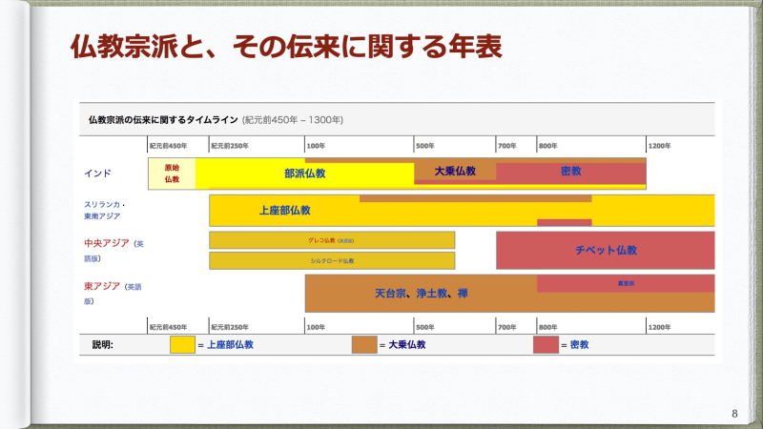Screen dimensions: 763x429
Task: Click the small 真言宗 label
Action: (x=626, y=283)
